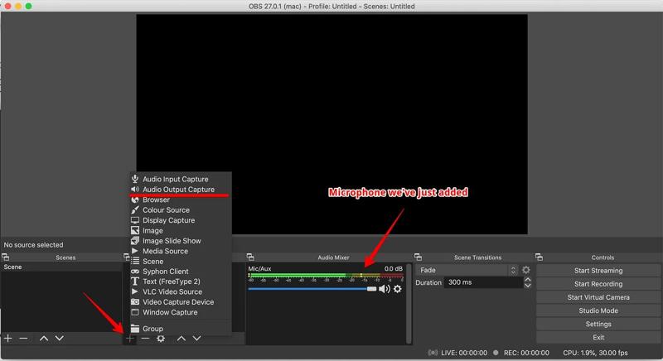Screen dimensions: 663x361
Task: Open source properties gear icon
Action: coord(161,338)
